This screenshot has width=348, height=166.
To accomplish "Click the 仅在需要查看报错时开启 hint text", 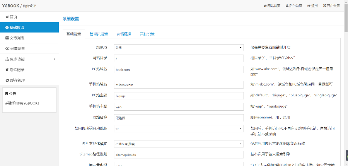I will (x=271, y=47).
